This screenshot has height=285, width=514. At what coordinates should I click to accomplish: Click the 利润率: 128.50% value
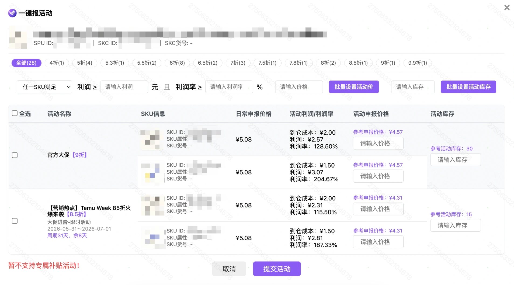[314, 147]
